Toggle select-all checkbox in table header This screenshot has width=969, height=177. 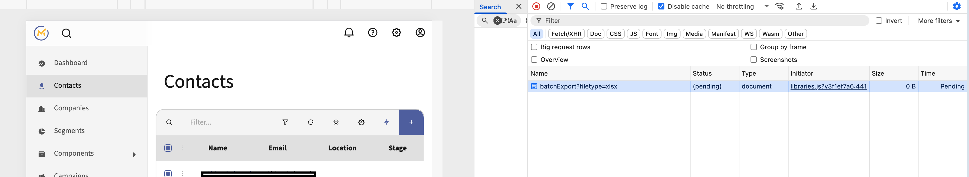(168, 148)
